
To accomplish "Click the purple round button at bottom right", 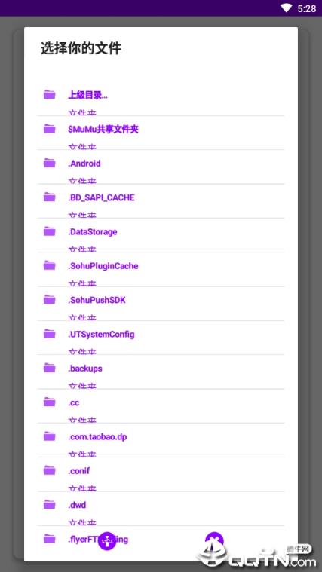I will point(214,541).
